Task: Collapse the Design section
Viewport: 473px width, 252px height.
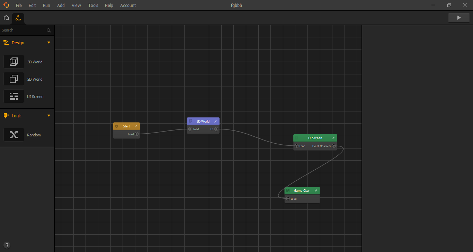Action: (x=49, y=43)
